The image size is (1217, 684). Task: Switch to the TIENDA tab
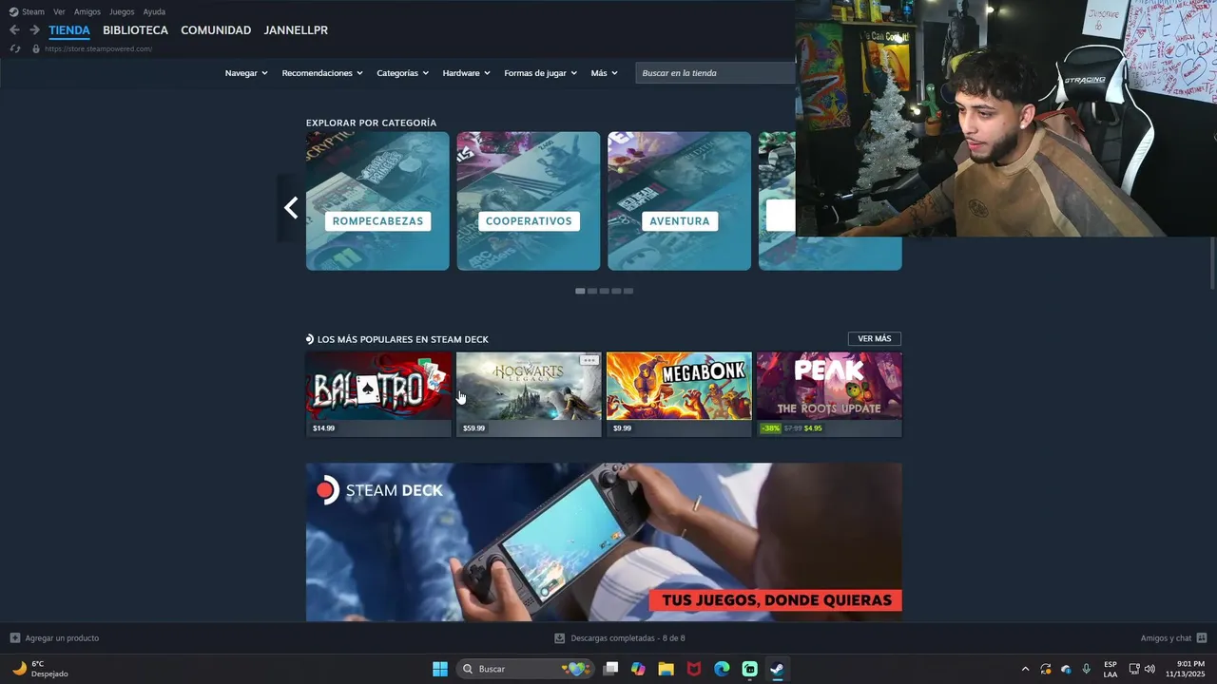(69, 30)
